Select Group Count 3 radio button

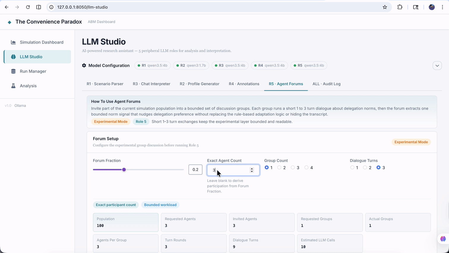click(293, 168)
